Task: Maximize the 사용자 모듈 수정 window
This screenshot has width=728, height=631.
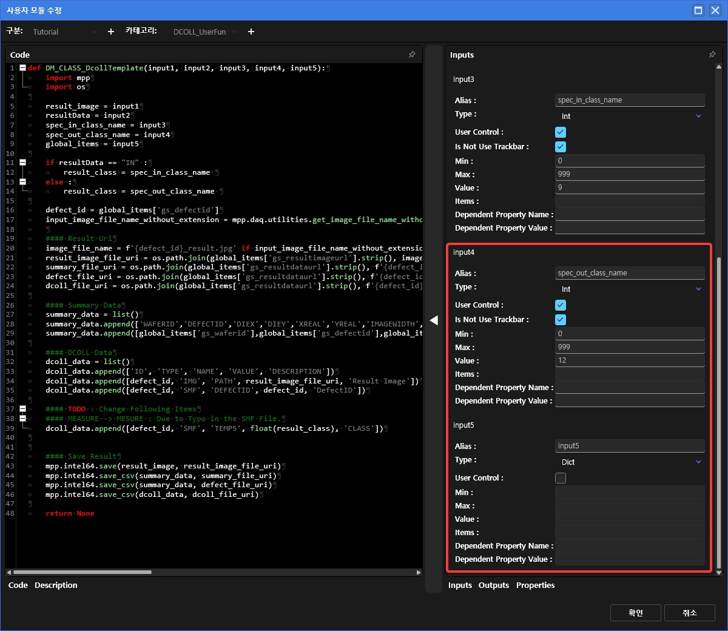Action: click(698, 10)
